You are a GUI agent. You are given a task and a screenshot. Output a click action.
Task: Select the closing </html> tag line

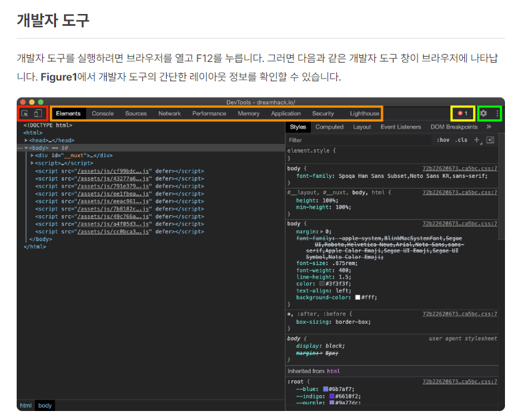pos(35,247)
